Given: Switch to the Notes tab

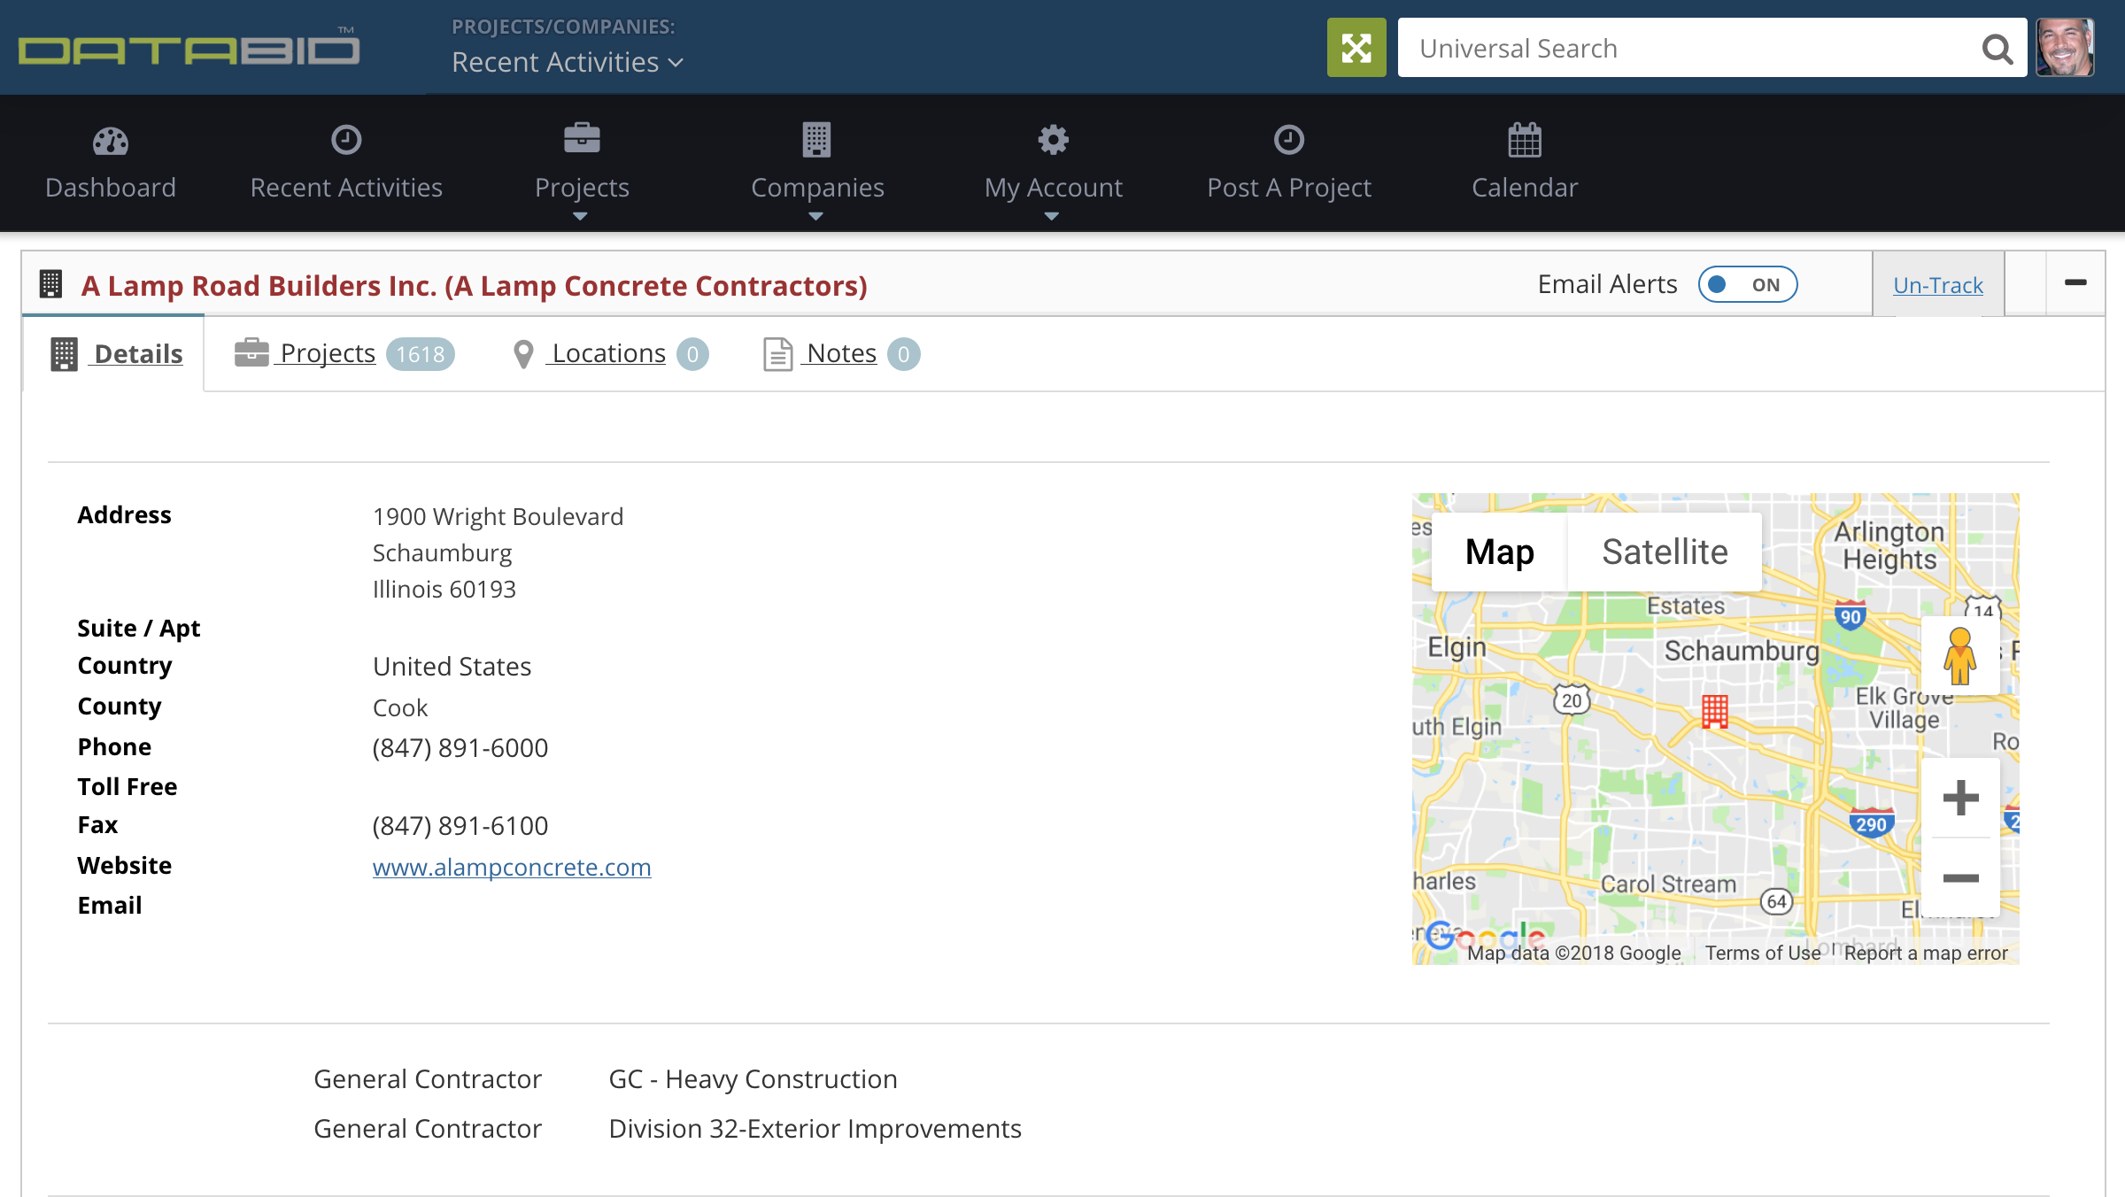Looking at the screenshot, I should point(841,353).
